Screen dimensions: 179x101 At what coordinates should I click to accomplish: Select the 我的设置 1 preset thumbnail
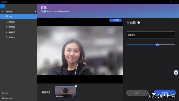(66, 92)
